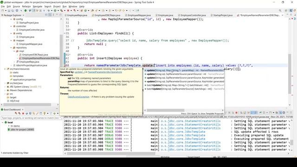This screenshot has width=297, height=167.
Task: Choose batchUpdate(String sql, Map[] batchValues) proposal
Action: click(184, 85)
